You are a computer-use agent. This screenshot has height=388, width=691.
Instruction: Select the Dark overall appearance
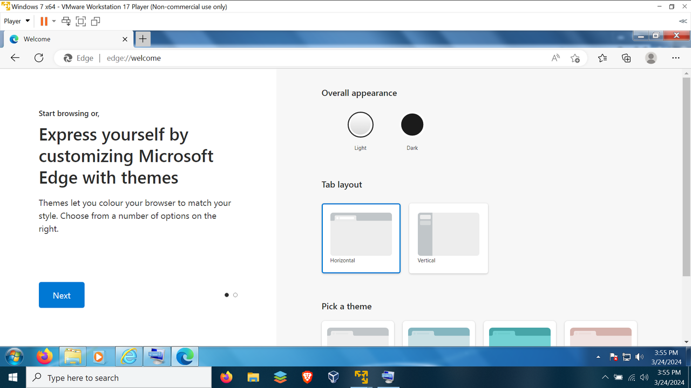point(412,124)
